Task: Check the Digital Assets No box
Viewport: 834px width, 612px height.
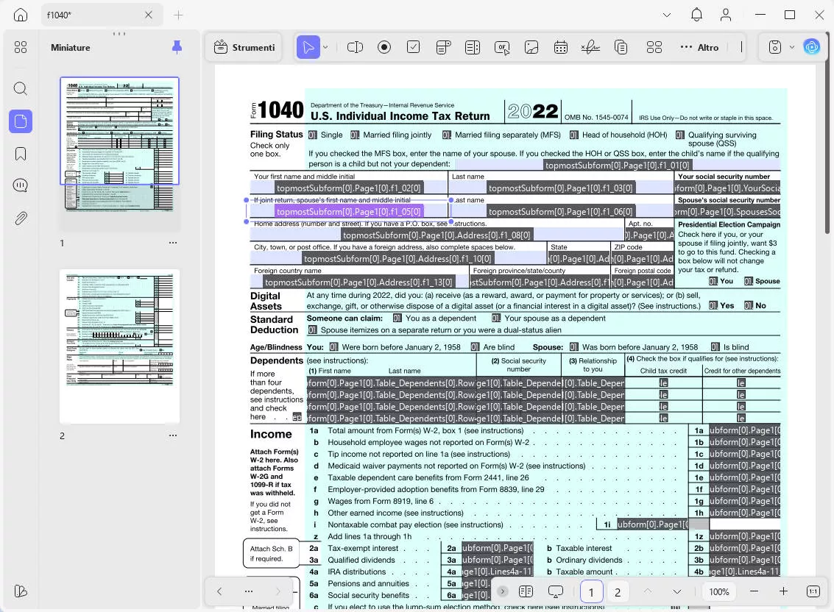Action: [749, 306]
